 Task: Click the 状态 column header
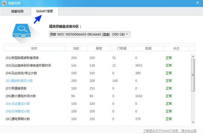(176, 49)
